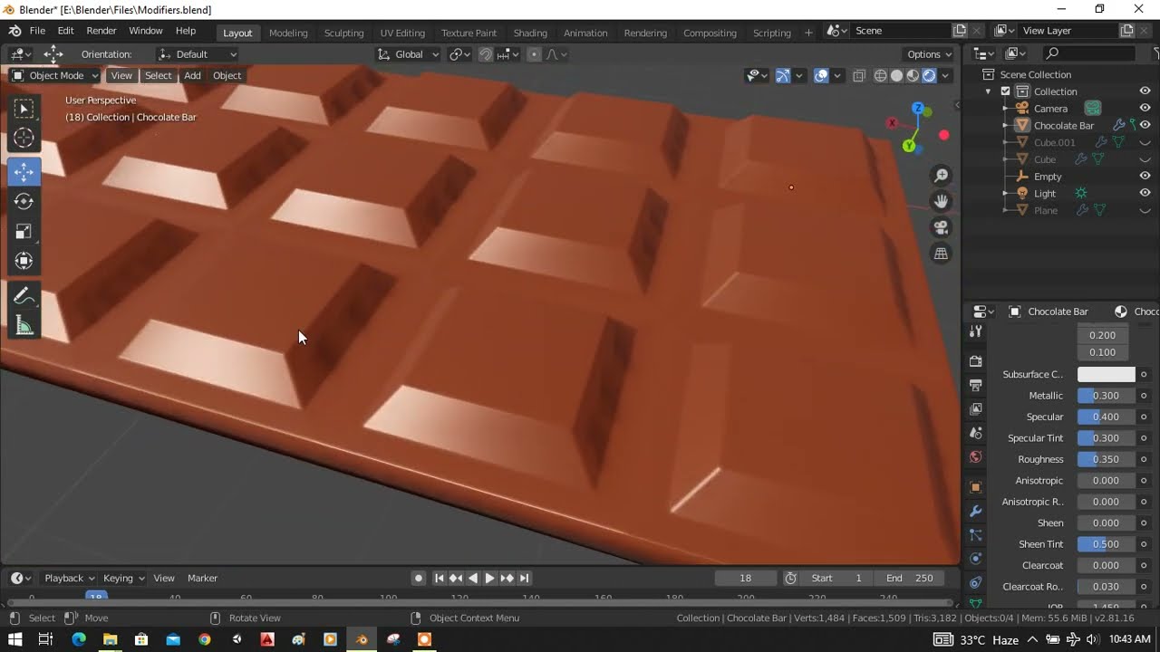Click the Subsurface Color swatch
The image size is (1160, 652).
(1106, 374)
